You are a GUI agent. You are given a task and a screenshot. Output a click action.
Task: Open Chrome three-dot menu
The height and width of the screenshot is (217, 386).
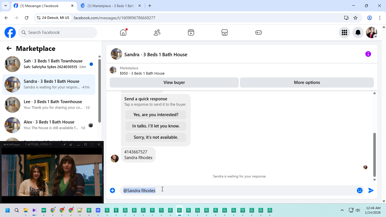(380, 18)
